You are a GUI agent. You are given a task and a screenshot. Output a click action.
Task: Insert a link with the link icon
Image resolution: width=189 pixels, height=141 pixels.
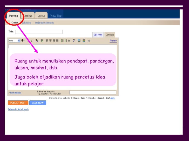pos(42,41)
